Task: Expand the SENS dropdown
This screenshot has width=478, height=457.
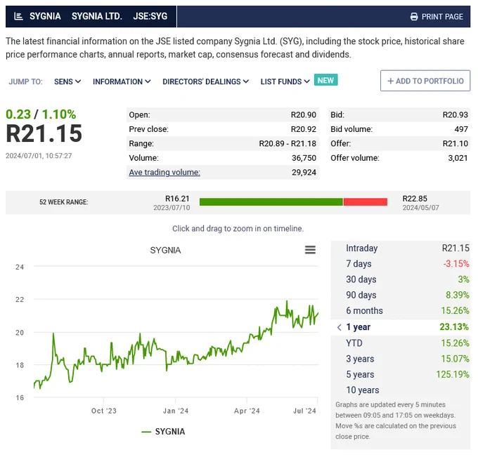Action: tap(67, 81)
